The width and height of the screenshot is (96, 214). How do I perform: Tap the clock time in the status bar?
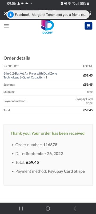pyautogui.click(x=11, y=3)
